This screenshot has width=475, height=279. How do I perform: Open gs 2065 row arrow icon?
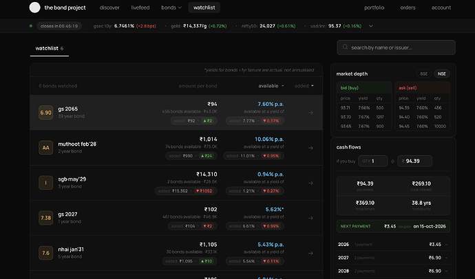pos(310,113)
